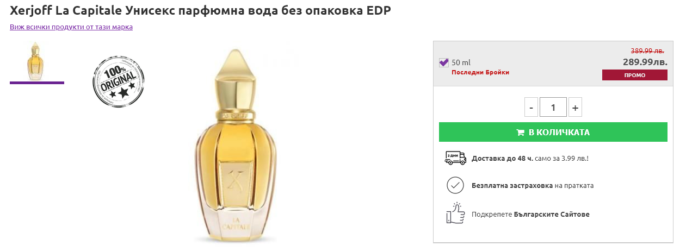The image size is (686, 252).
Task: Click the thumbs-up icon
Action: point(455,213)
